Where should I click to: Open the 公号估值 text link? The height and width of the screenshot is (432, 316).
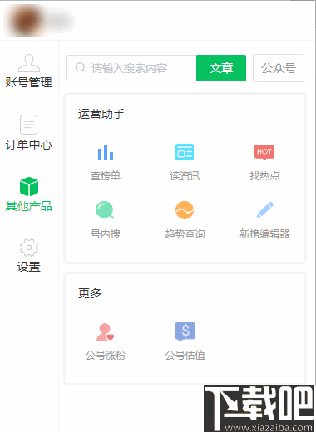point(185,356)
